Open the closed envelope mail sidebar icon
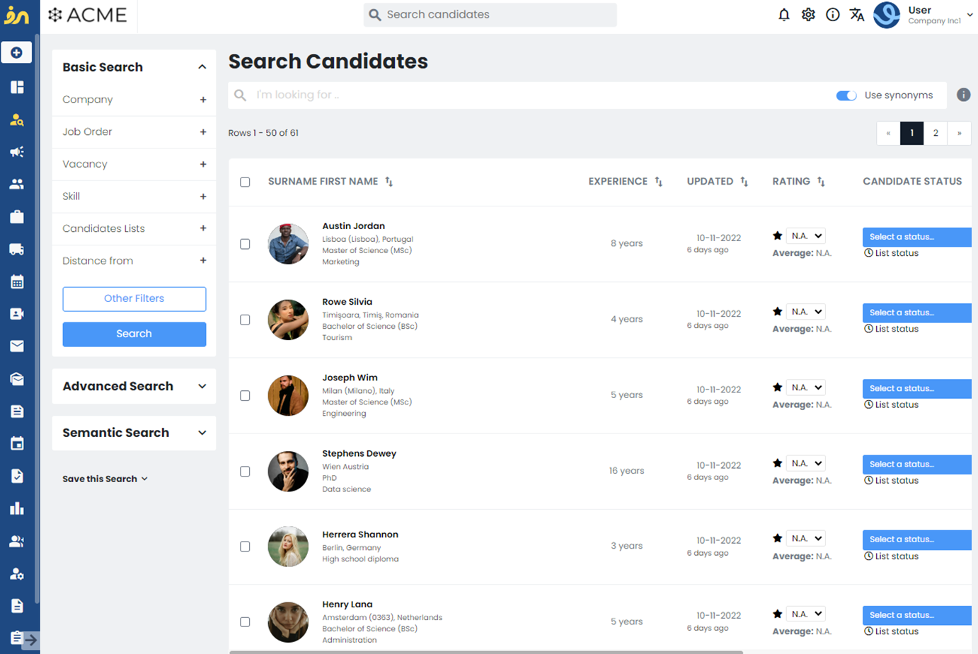Screen dimensions: 978x654 17,346
